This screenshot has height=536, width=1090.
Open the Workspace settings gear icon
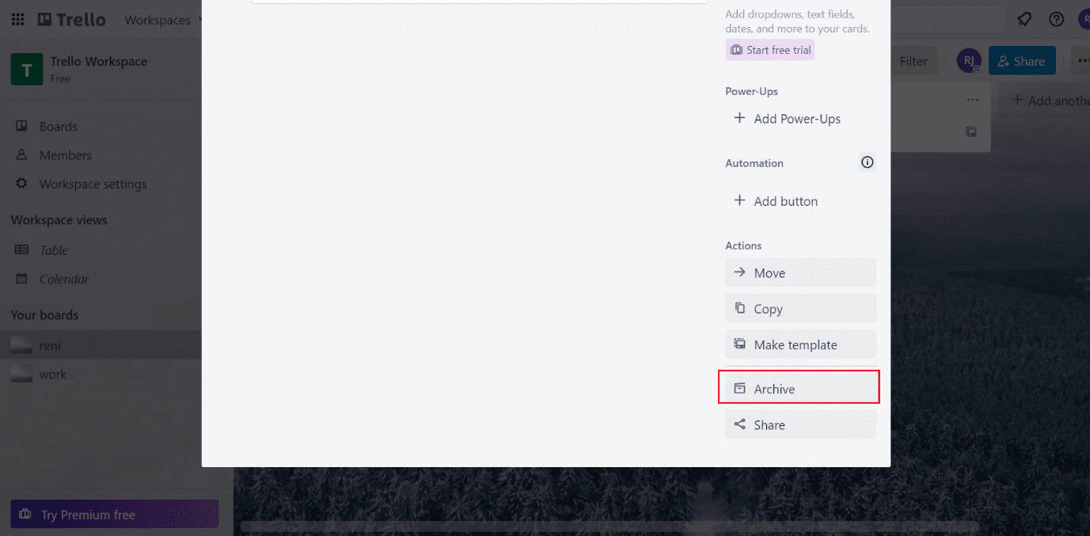click(x=22, y=184)
